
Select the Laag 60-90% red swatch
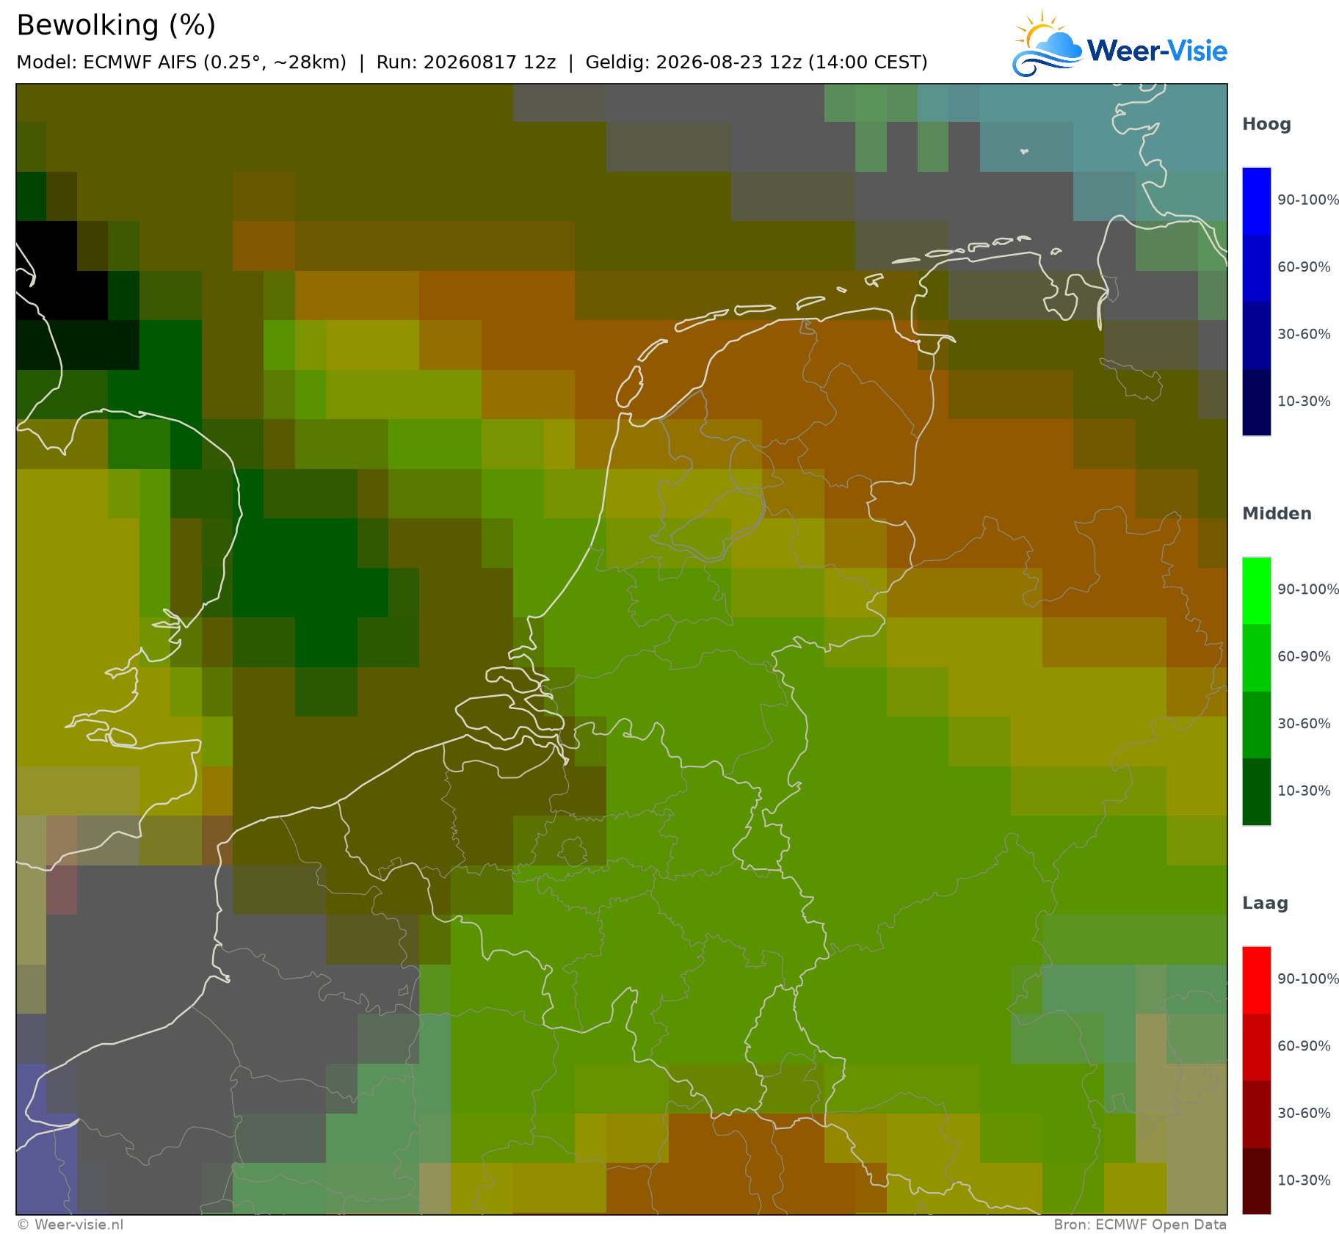1256,1047
